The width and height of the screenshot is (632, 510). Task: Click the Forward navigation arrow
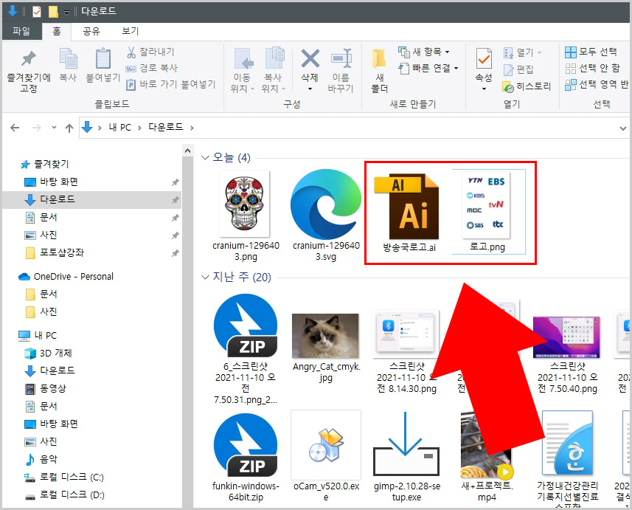(x=37, y=128)
